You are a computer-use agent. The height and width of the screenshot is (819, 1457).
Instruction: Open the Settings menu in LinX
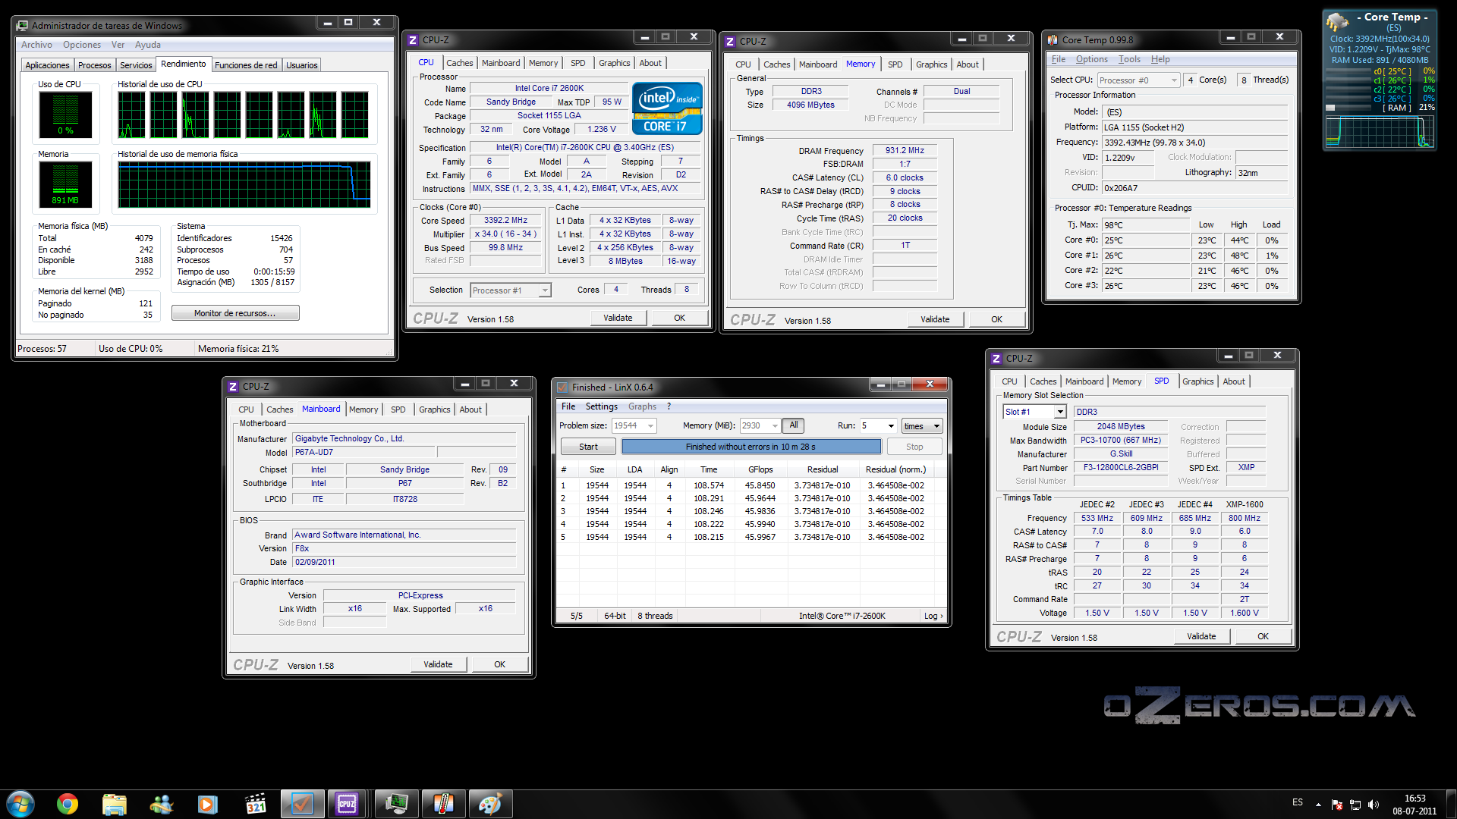(x=601, y=406)
